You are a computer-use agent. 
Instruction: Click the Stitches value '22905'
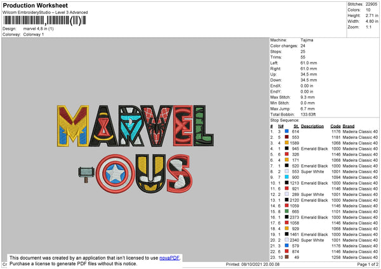click(x=371, y=4)
